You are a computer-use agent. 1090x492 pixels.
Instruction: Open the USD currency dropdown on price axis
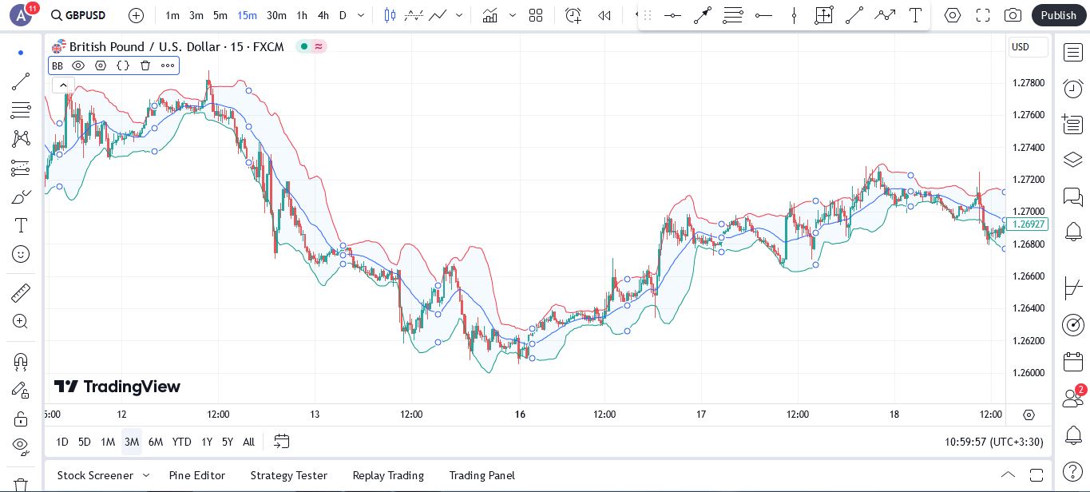tap(1028, 47)
